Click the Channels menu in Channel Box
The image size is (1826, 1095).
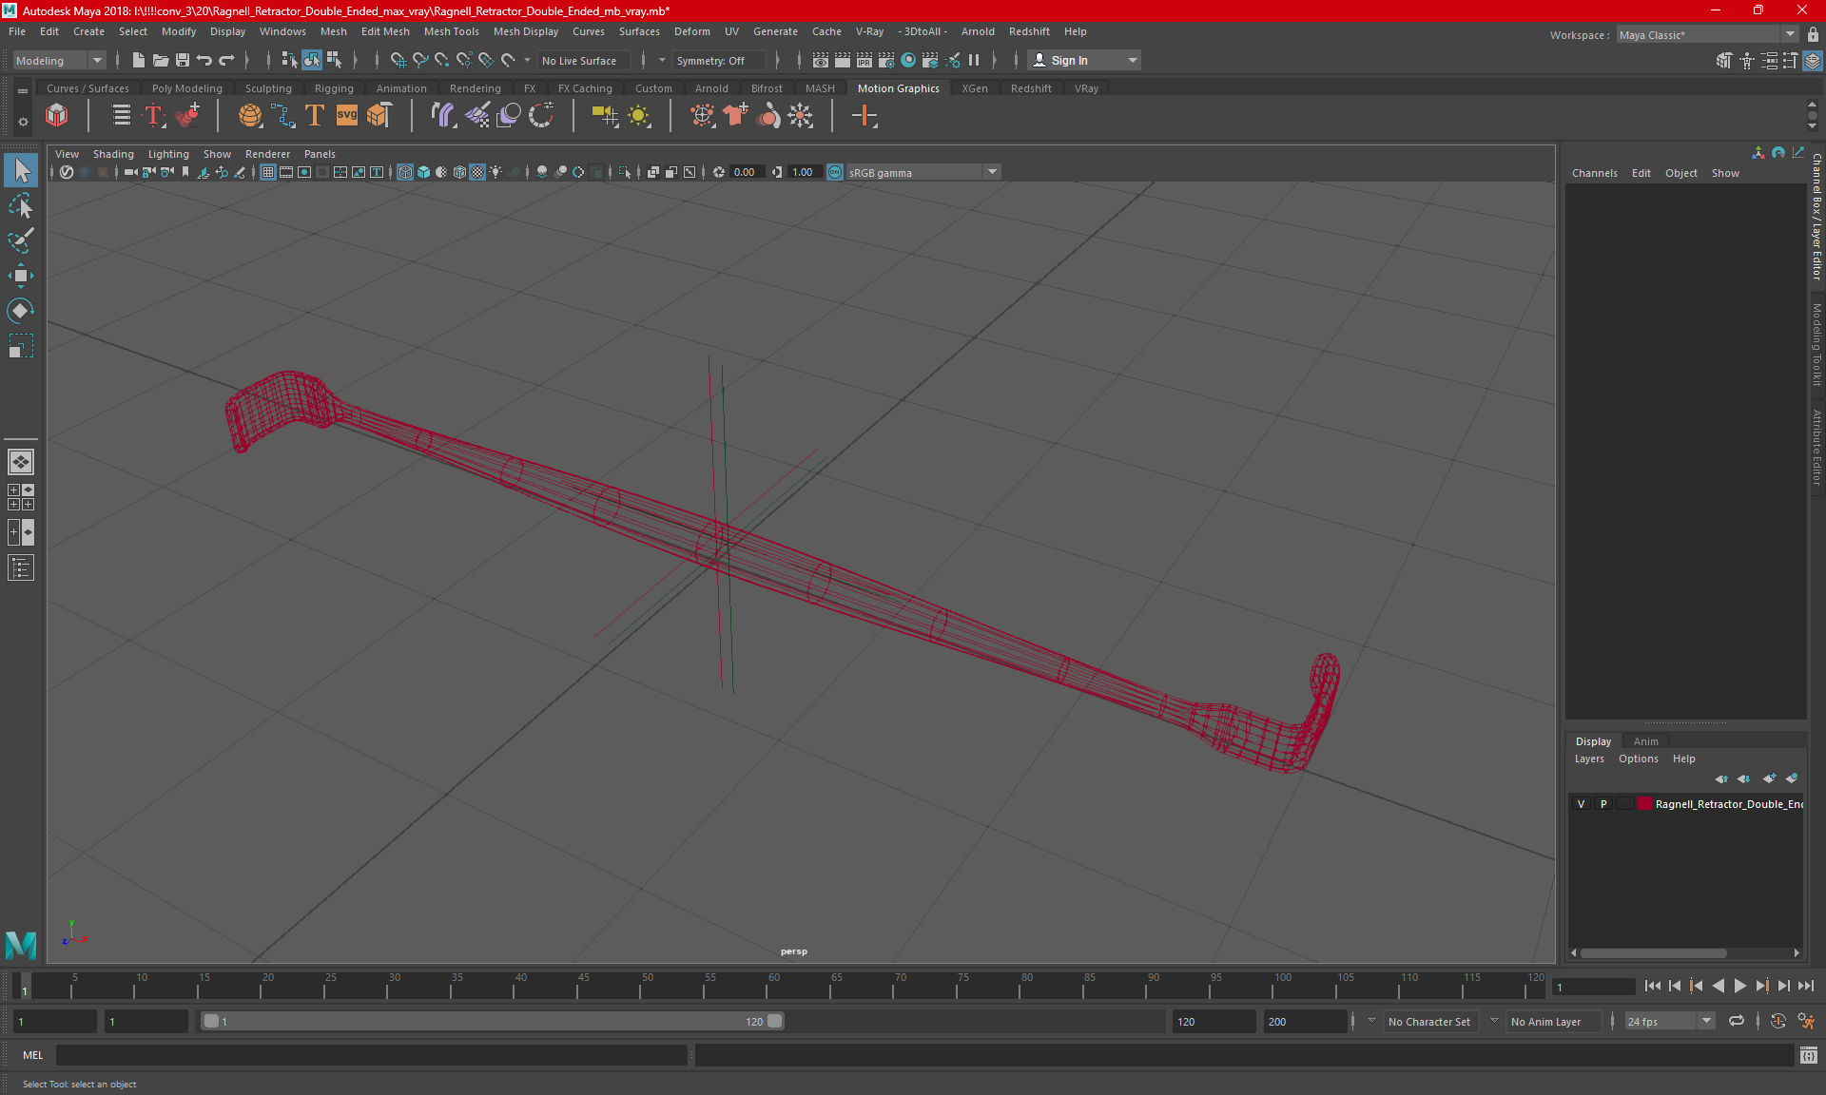coord(1594,173)
